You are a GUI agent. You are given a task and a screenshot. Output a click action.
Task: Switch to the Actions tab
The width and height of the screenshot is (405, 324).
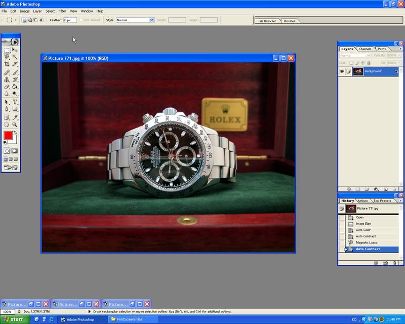tap(362, 201)
